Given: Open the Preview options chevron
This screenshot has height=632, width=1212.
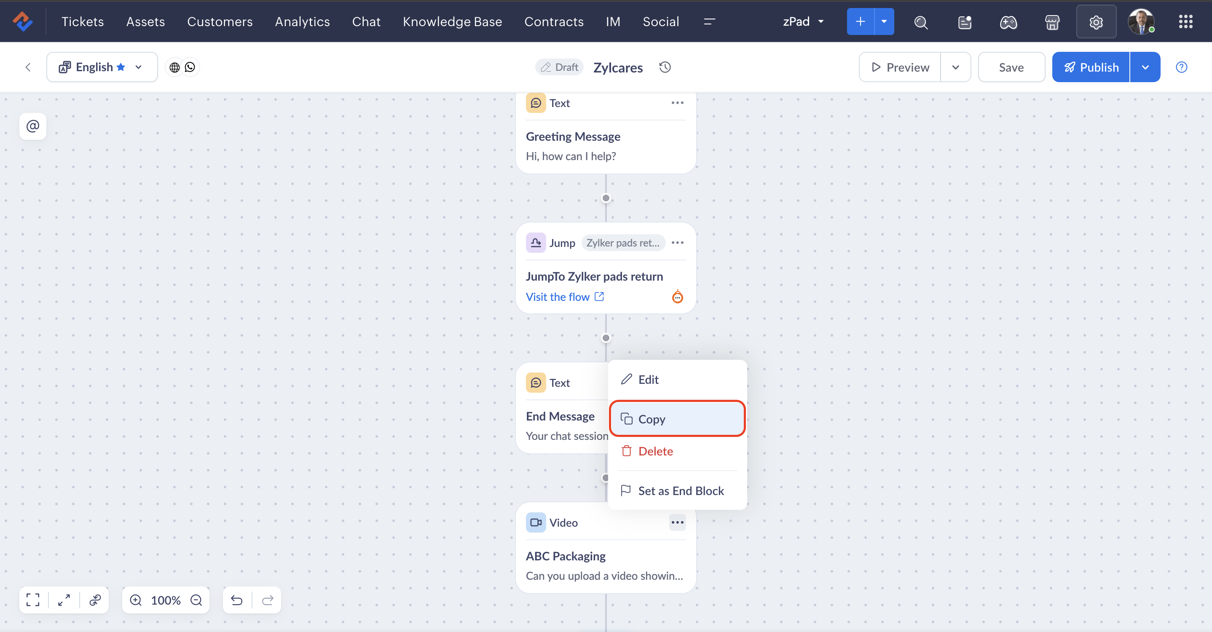Looking at the screenshot, I should pyautogui.click(x=955, y=67).
